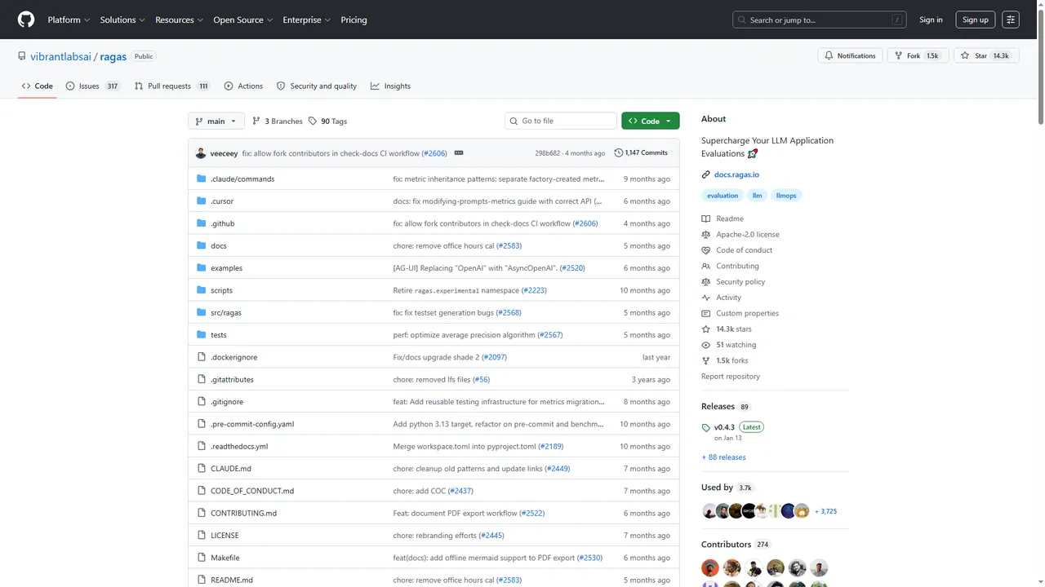Expand the green Code dropdown button
1045x587 pixels.
(650, 121)
